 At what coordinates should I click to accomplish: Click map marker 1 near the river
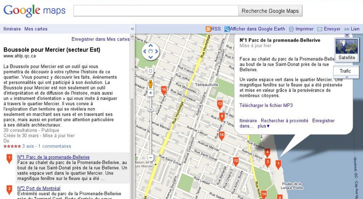click(278, 165)
